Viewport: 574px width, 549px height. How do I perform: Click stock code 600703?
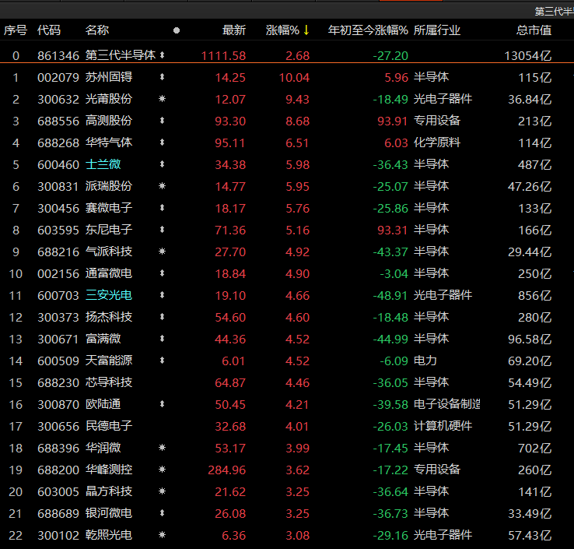coord(58,295)
